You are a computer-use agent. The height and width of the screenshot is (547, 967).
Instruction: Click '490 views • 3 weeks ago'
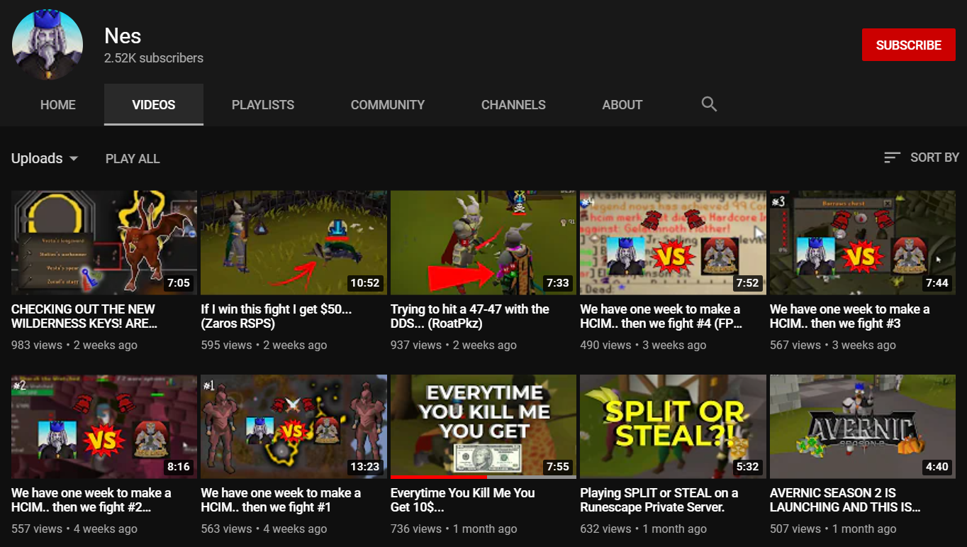point(643,346)
